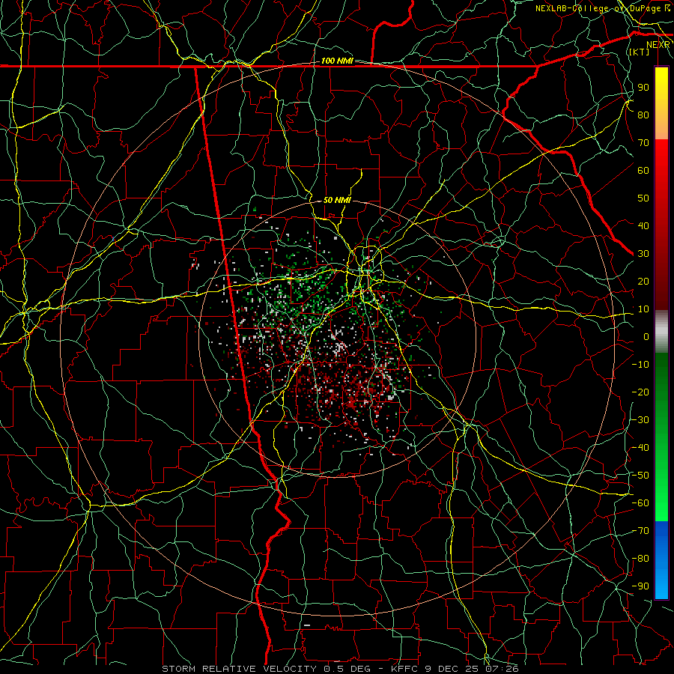
Task: Click the negative 30 knots scale label
Action: (640, 420)
